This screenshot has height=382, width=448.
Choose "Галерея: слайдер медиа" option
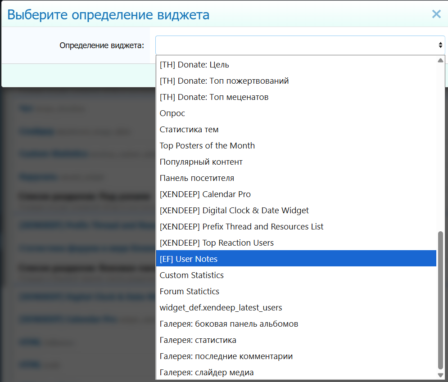(x=207, y=373)
